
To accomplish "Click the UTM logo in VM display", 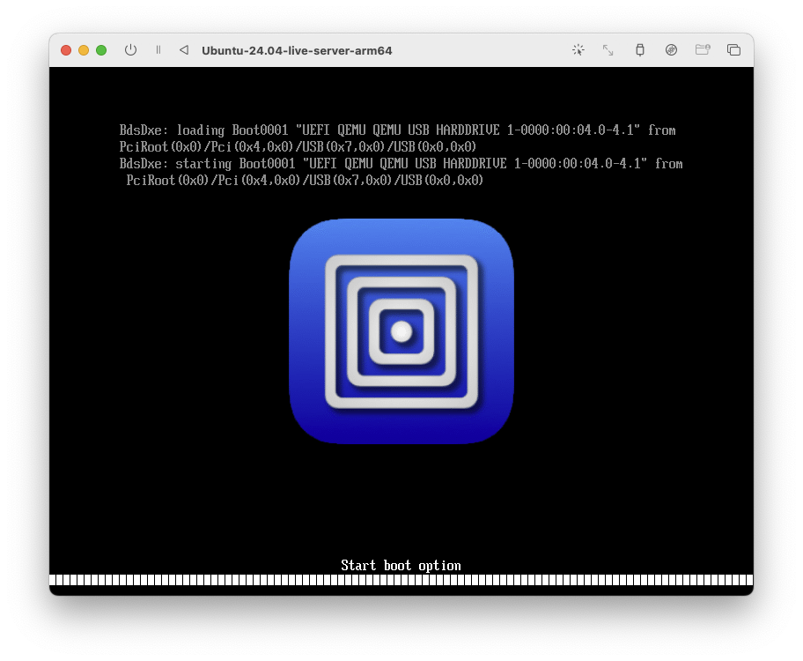I will click(x=401, y=331).
